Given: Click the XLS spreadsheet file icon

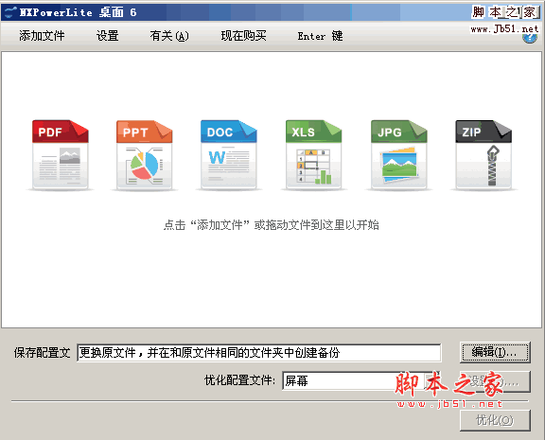Looking at the screenshot, I should pyautogui.click(x=313, y=154).
